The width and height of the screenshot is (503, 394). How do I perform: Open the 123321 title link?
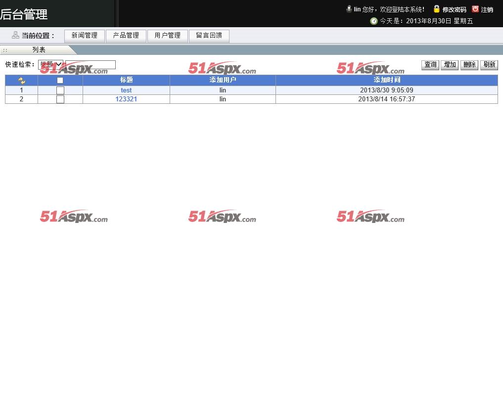[126, 99]
